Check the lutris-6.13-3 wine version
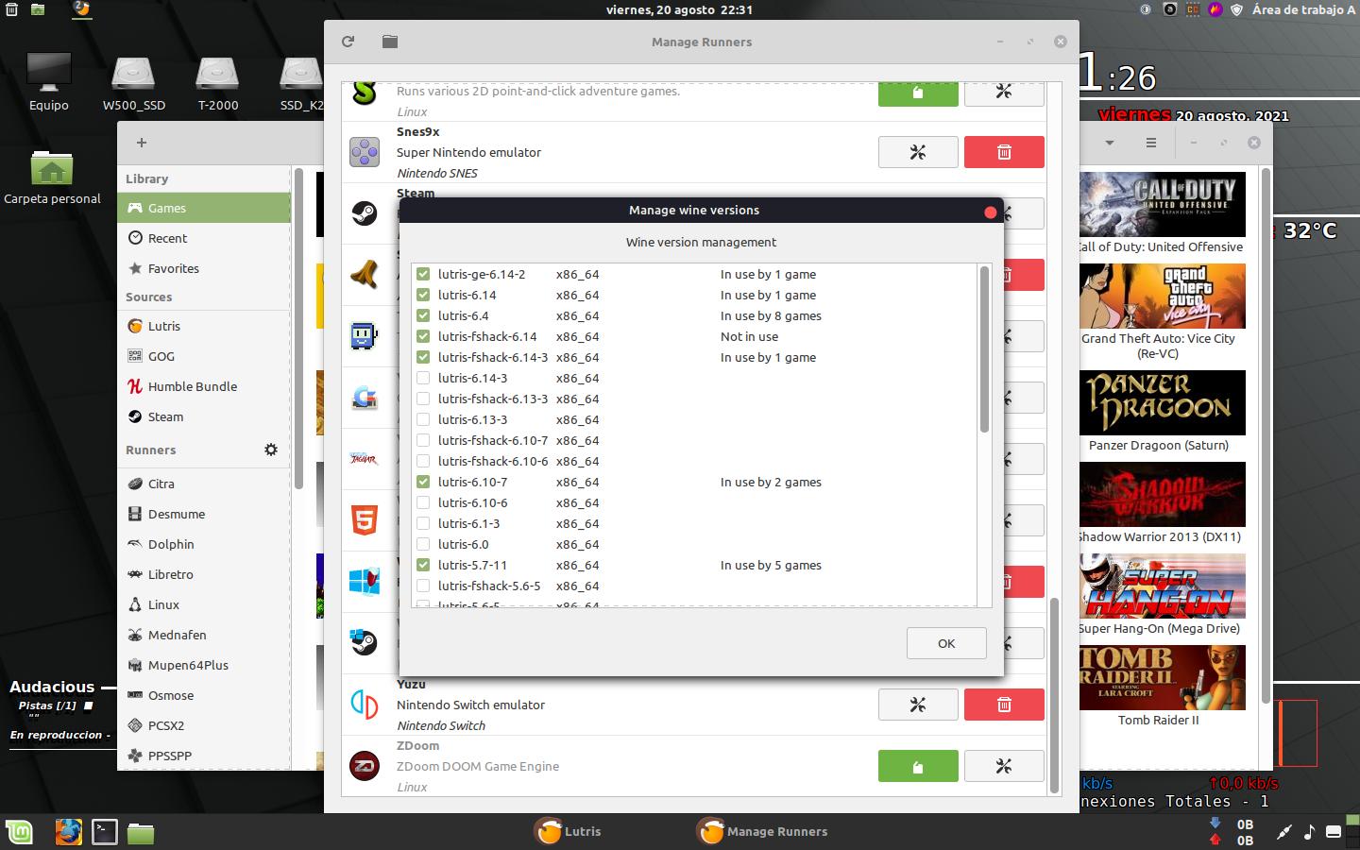1360x850 pixels. (422, 419)
